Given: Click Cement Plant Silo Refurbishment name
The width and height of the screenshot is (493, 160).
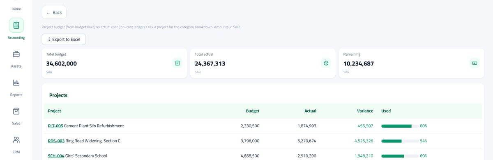Looking at the screenshot, I should [x=94, y=126].
